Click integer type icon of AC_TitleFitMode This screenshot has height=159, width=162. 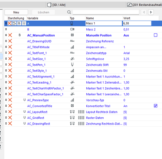coord(72,47)
